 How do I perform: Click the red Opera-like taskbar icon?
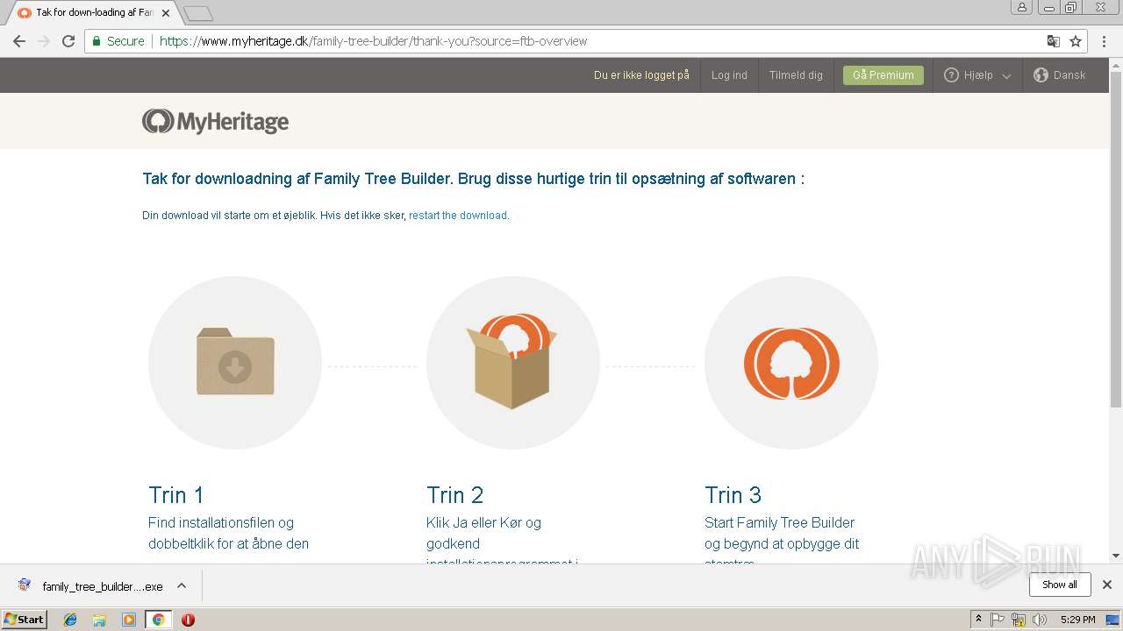coord(188,620)
